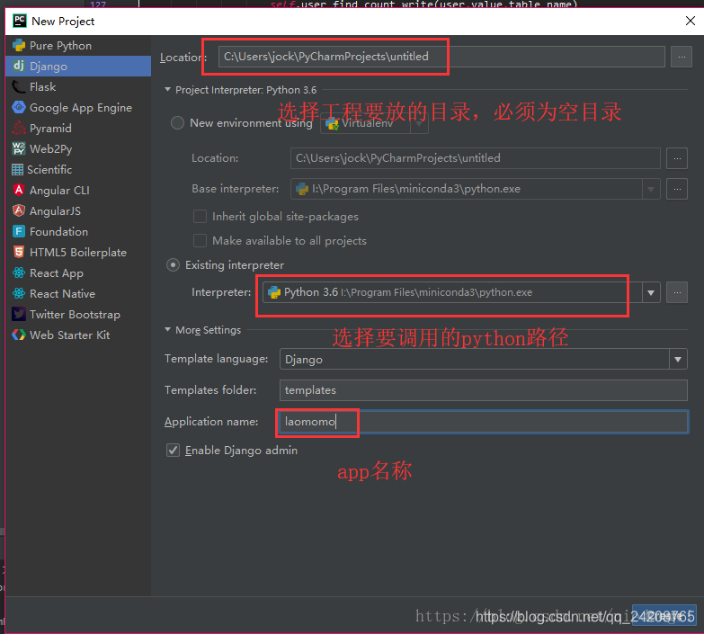704x634 pixels.
Task: Click the Foundation F icon
Action: (19, 231)
